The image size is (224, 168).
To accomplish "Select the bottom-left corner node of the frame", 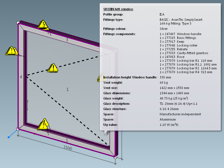I will [18, 129].
